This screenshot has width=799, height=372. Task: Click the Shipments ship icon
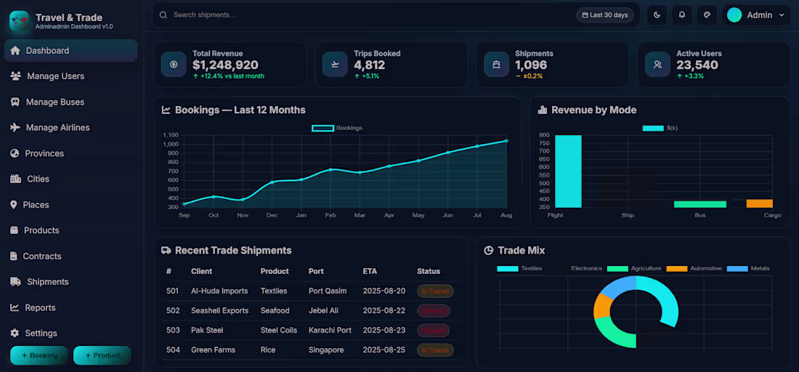point(496,64)
